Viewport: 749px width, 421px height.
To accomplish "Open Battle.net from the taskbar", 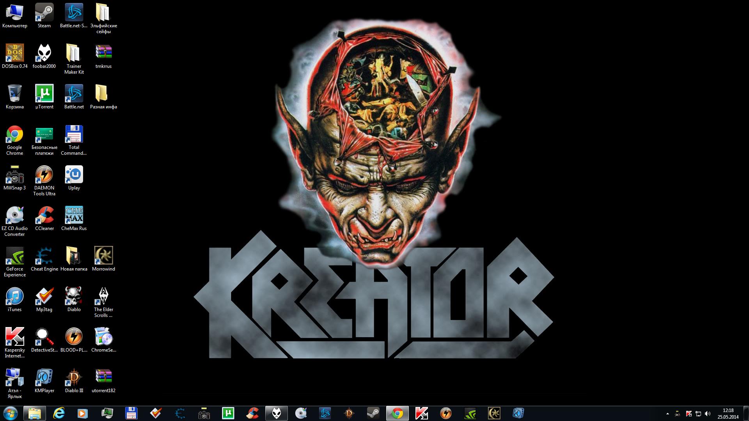I will 325,413.
